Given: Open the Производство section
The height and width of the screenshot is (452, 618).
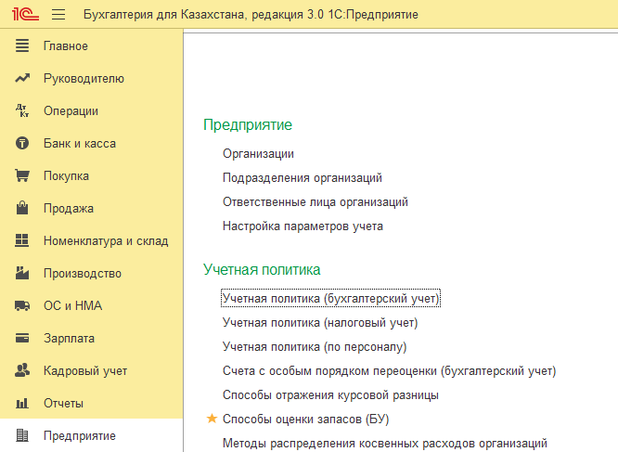Looking at the screenshot, I should pyautogui.click(x=83, y=274).
